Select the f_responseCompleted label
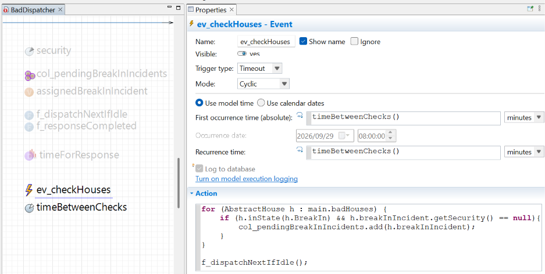This screenshot has height=274, width=545. [x=86, y=125]
